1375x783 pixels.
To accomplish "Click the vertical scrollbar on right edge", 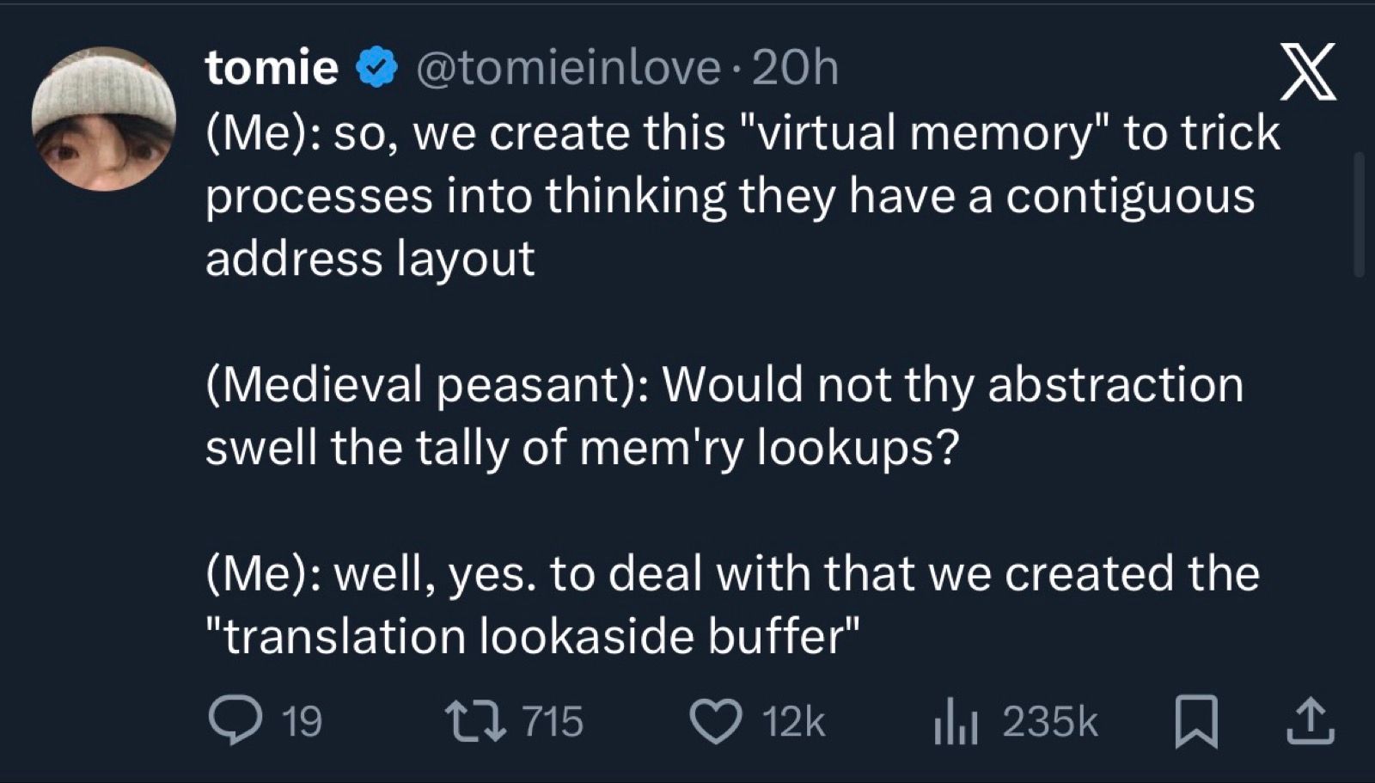I will pyautogui.click(x=1359, y=215).
